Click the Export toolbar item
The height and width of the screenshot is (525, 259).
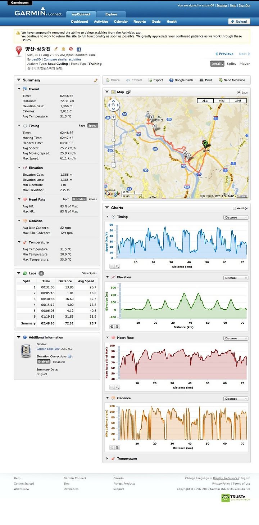[x=155, y=80]
